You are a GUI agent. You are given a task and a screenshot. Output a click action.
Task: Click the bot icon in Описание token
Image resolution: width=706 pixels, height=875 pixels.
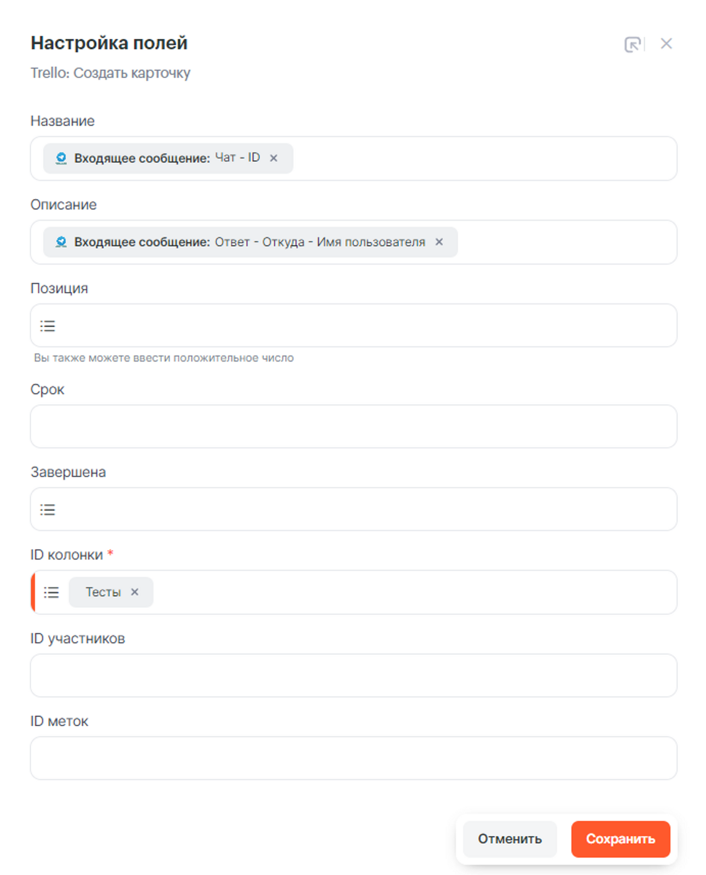[61, 242]
